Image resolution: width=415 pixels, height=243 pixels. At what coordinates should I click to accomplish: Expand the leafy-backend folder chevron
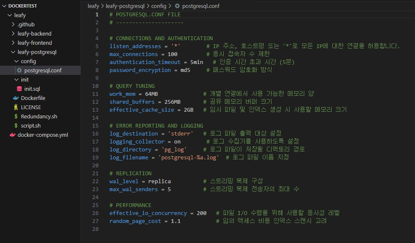click(13, 34)
